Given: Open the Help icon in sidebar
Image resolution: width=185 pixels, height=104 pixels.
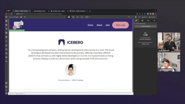Looking at the screenshot, I should [x=6, y=83].
